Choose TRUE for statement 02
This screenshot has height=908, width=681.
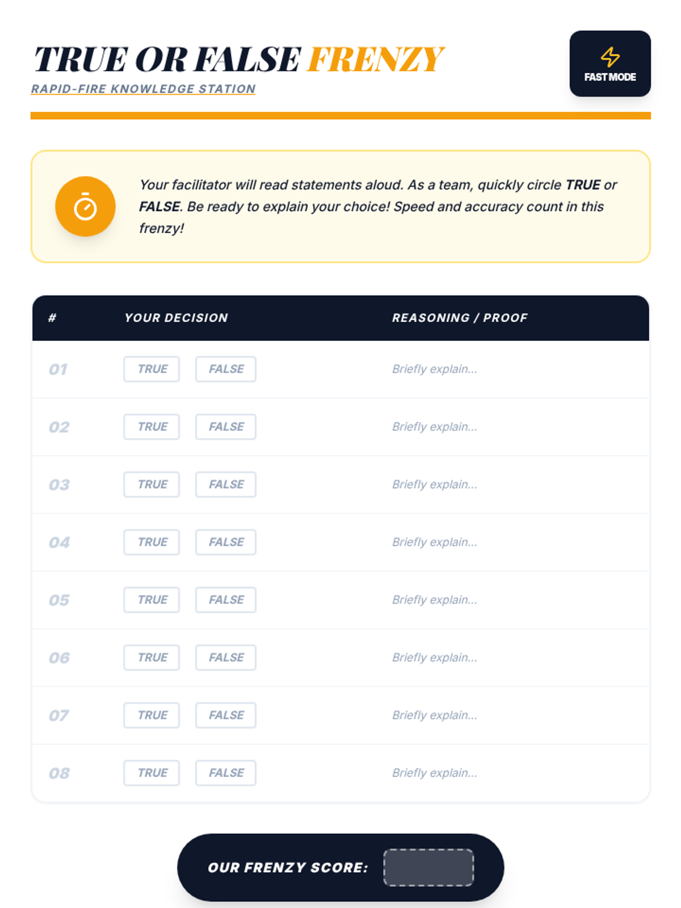pyautogui.click(x=152, y=427)
